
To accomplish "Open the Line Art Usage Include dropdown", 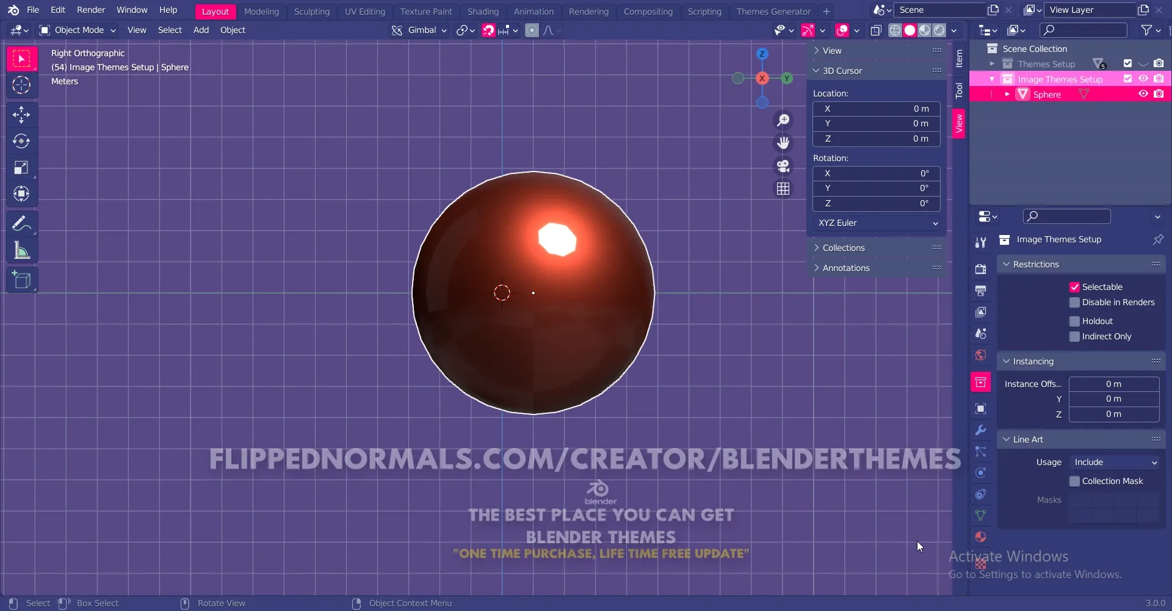I will tap(1113, 462).
